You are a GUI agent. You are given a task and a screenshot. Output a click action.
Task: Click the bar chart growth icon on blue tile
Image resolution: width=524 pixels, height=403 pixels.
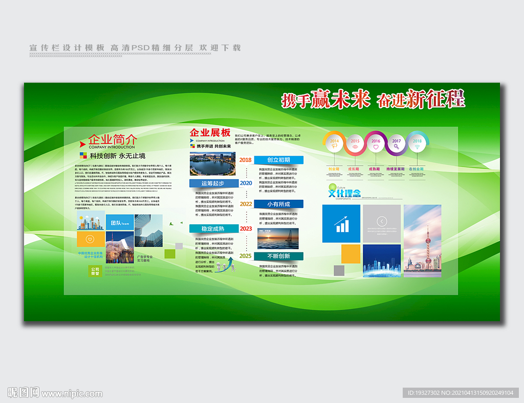(341, 224)
